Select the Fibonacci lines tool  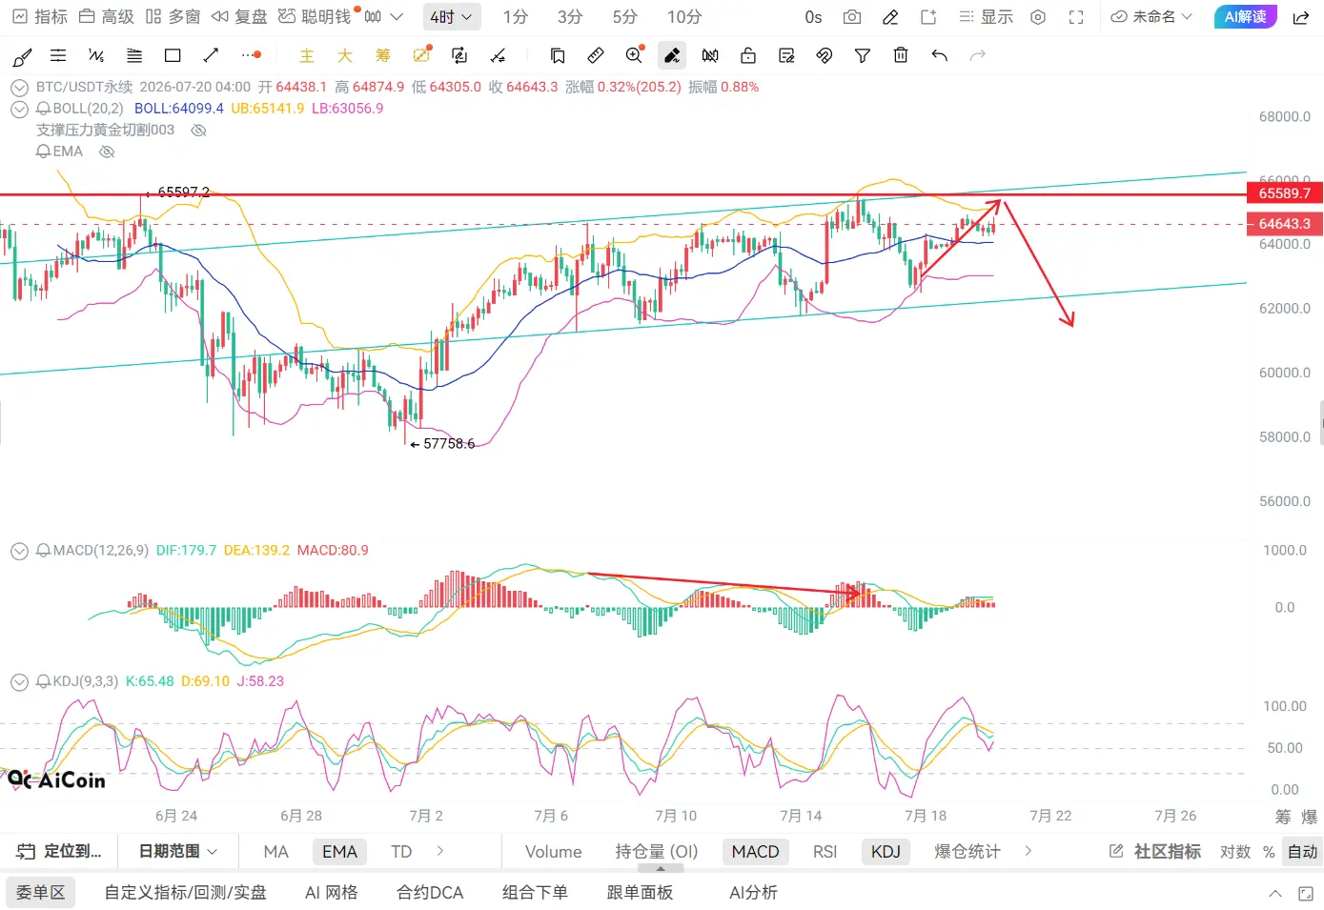134,56
